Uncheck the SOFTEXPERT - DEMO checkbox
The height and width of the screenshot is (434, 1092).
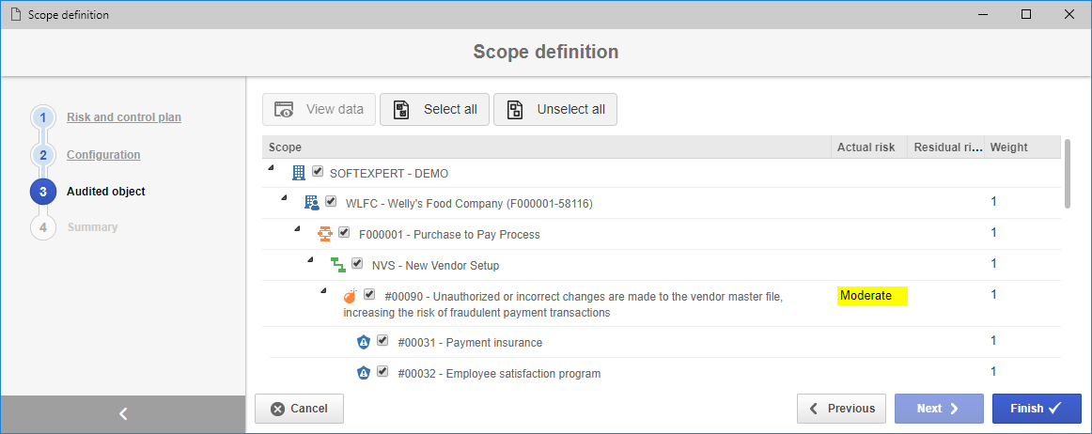coord(318,171)
